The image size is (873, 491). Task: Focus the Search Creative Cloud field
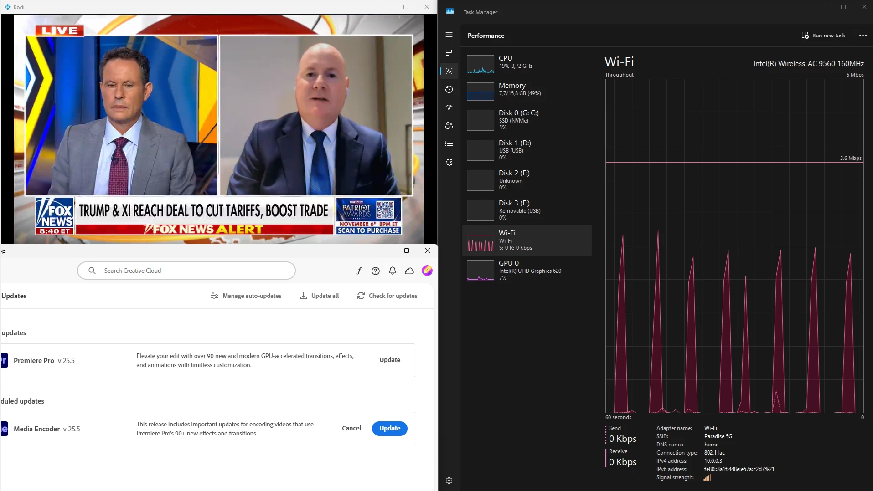(186, 271)
